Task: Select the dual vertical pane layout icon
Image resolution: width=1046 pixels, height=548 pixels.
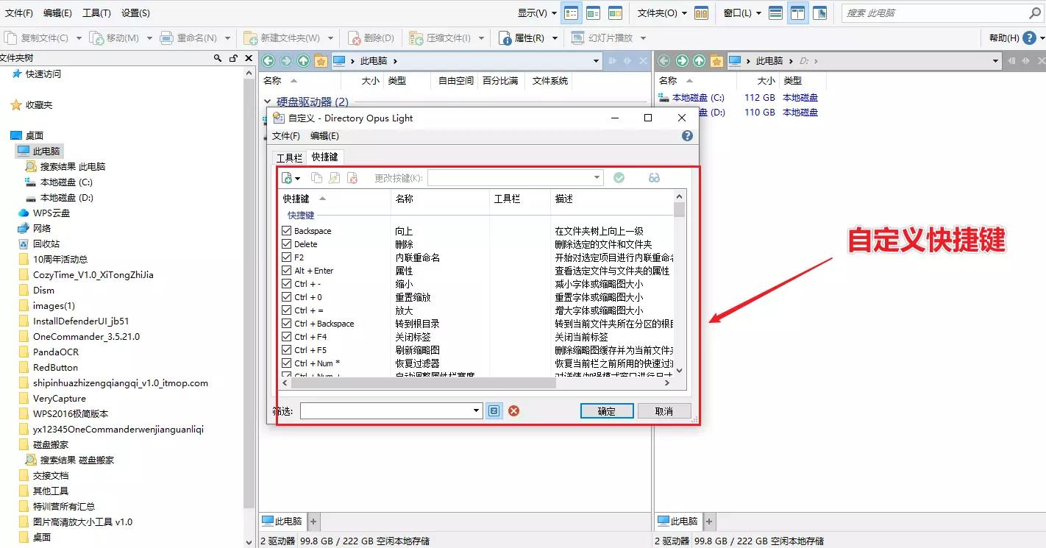Action: point(797,13)
